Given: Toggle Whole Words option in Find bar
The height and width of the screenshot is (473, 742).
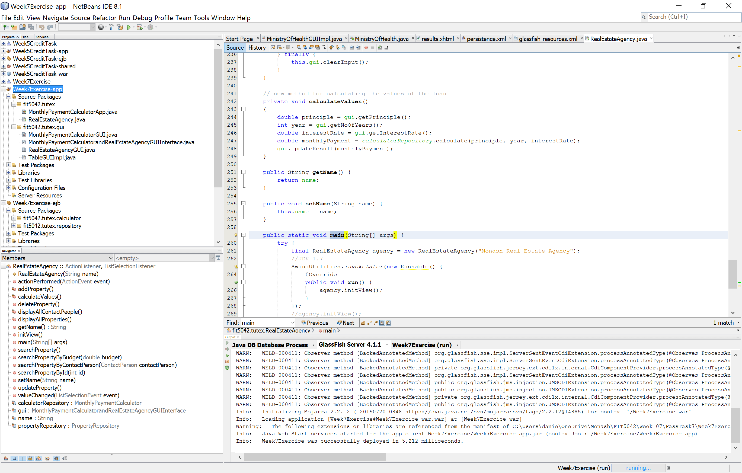Looking at the screenshot, I should tap(369, 323).
